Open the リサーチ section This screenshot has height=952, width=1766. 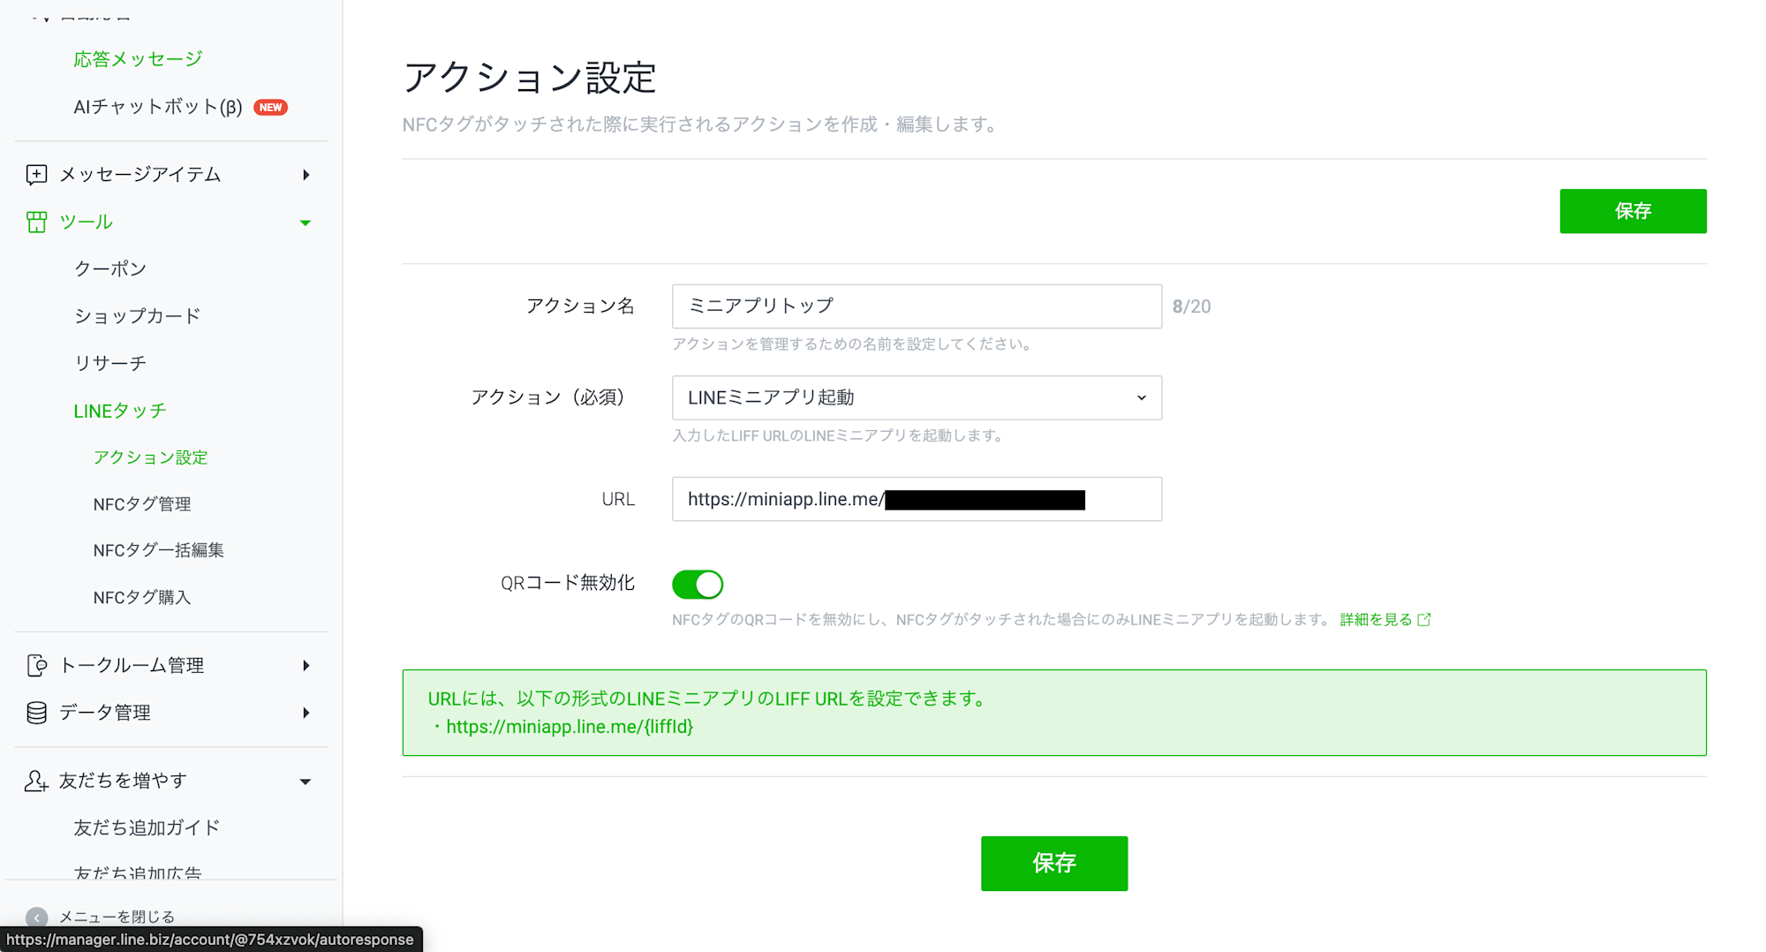tap(109, 362)
